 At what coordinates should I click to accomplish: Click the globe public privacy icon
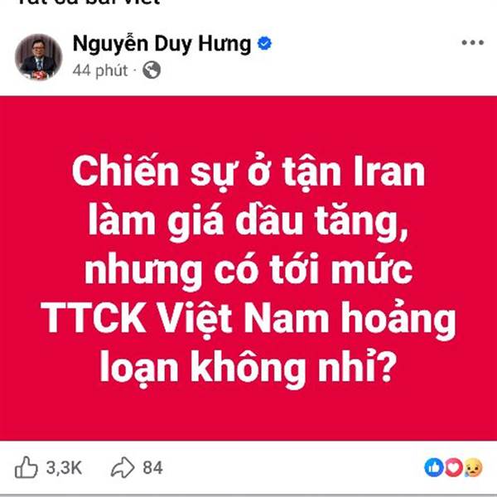[152, 70]
